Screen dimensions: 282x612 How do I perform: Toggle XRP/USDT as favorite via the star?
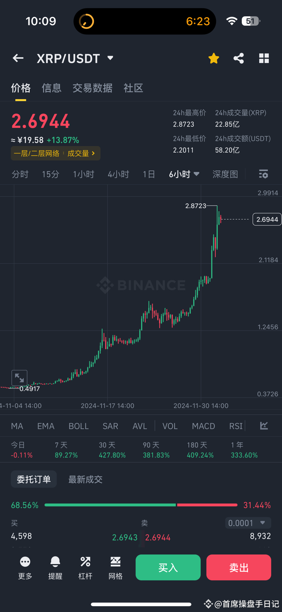click(x=214, y=58)
